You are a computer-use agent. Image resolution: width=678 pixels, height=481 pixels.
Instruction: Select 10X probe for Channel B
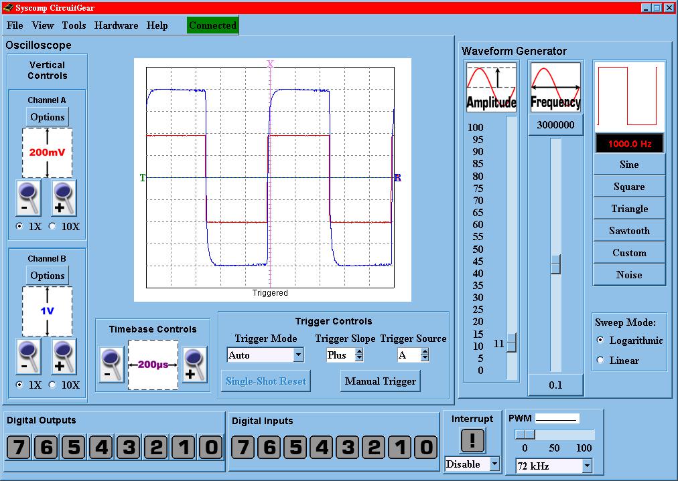[52, 385]
